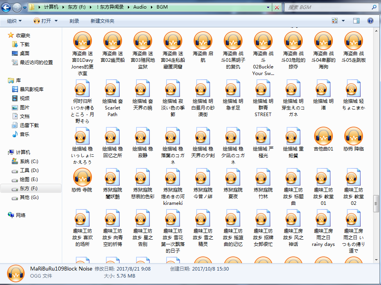The width and height of the screenshot is (381, 285).
Task: Click the MaRiBuRu109Block Noise thumbnail in details pane
Action: (16, 274)
